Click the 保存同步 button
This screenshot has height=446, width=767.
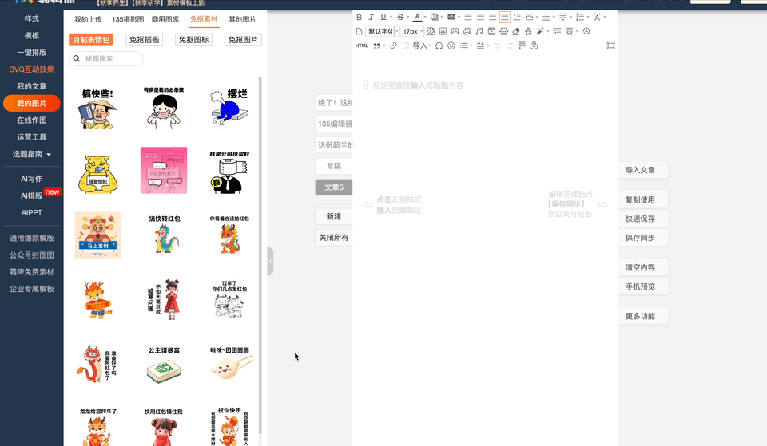click(x=641, y=238)
